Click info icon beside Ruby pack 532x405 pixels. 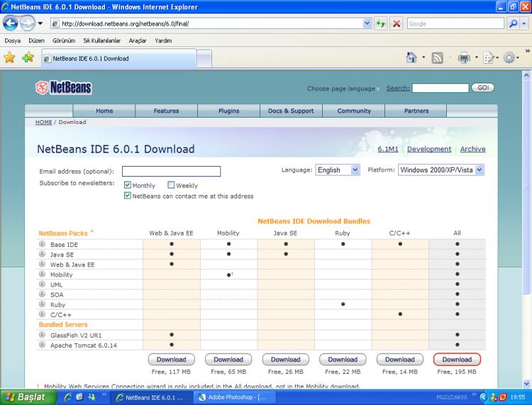pyautogui.click(x=42, y=304)
